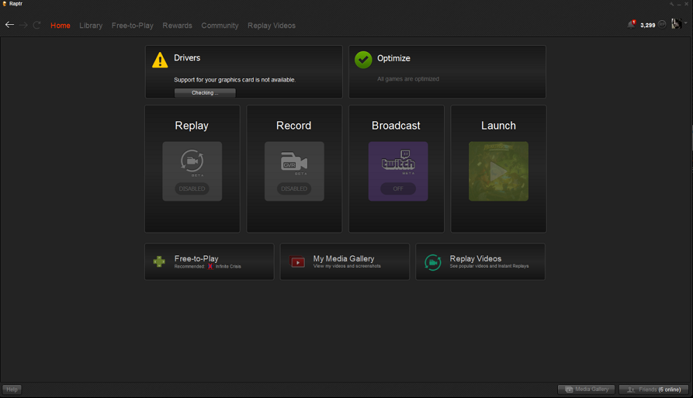This screenshot has height=398, width=693.
Task: Switch to the Rewards tab
Action: pos(177,26)
